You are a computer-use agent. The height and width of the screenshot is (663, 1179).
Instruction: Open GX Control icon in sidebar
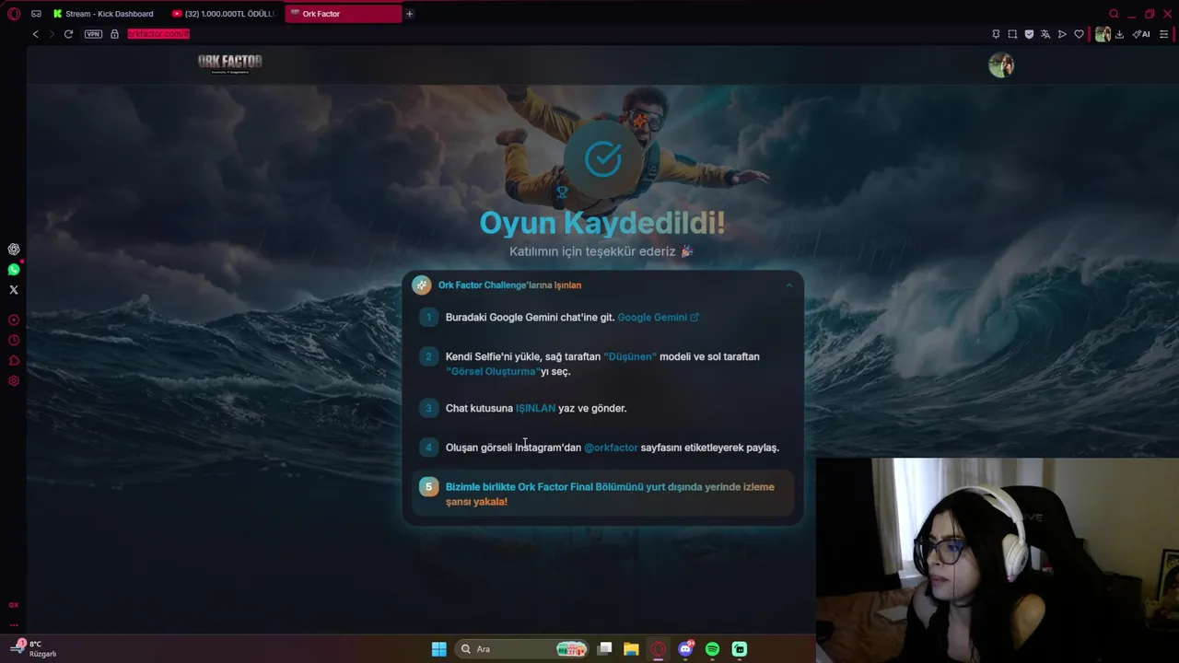tap(14, 320)
